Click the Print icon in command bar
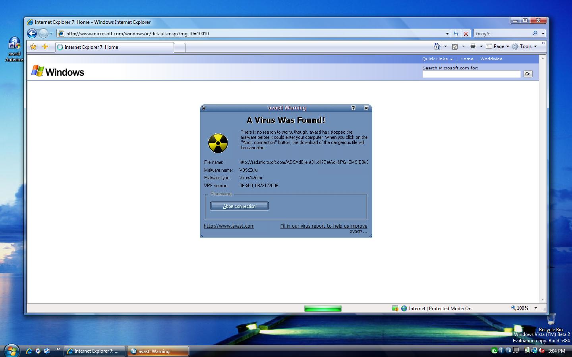Screen dimensions: 572x357 pos(473,46)
